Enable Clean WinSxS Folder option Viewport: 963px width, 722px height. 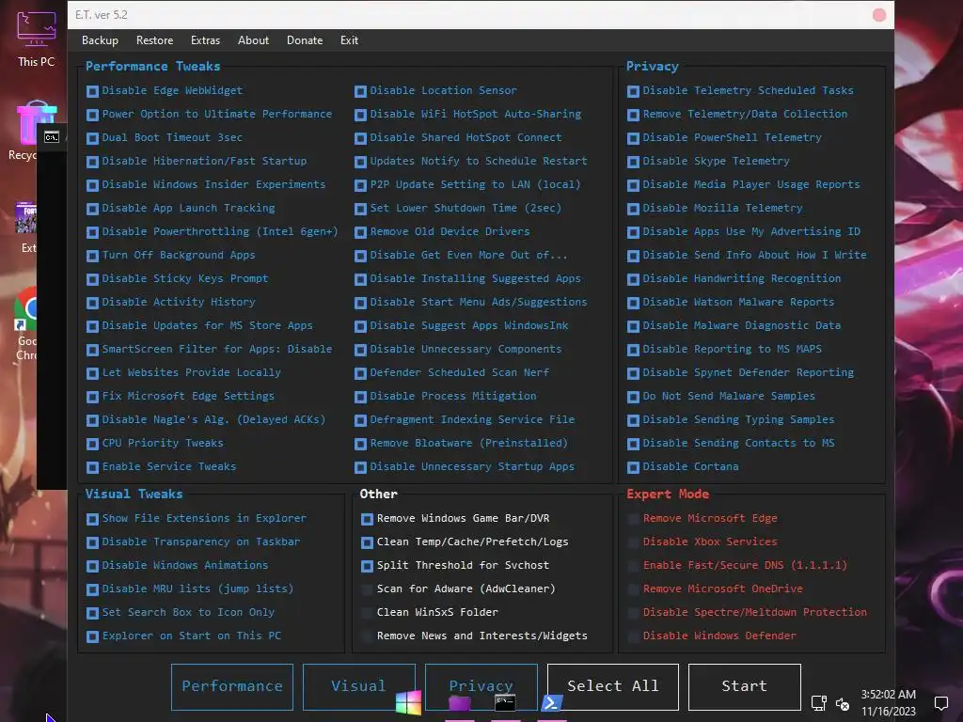[368, 613]
